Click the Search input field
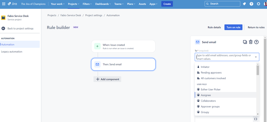This screenshot has width=267, height=122. pos(222,4)
